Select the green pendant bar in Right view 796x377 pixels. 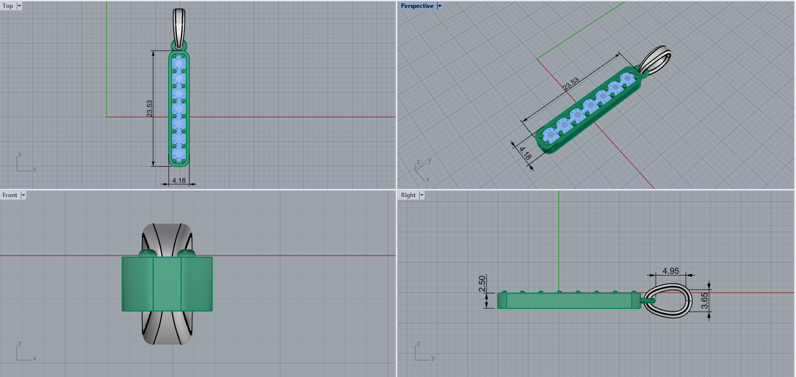[x=569, y=300]
